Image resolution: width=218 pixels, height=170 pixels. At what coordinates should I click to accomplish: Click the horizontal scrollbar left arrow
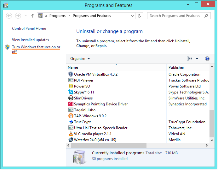point(68,145)
